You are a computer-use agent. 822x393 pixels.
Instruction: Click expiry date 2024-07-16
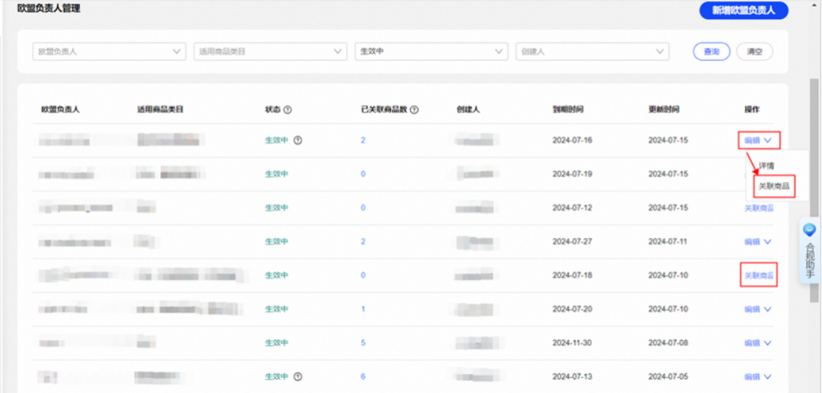tap(572, 140)
